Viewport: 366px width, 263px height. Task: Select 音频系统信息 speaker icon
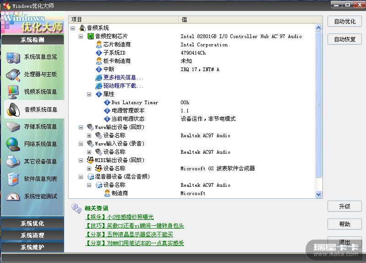[x=13, y=110]
